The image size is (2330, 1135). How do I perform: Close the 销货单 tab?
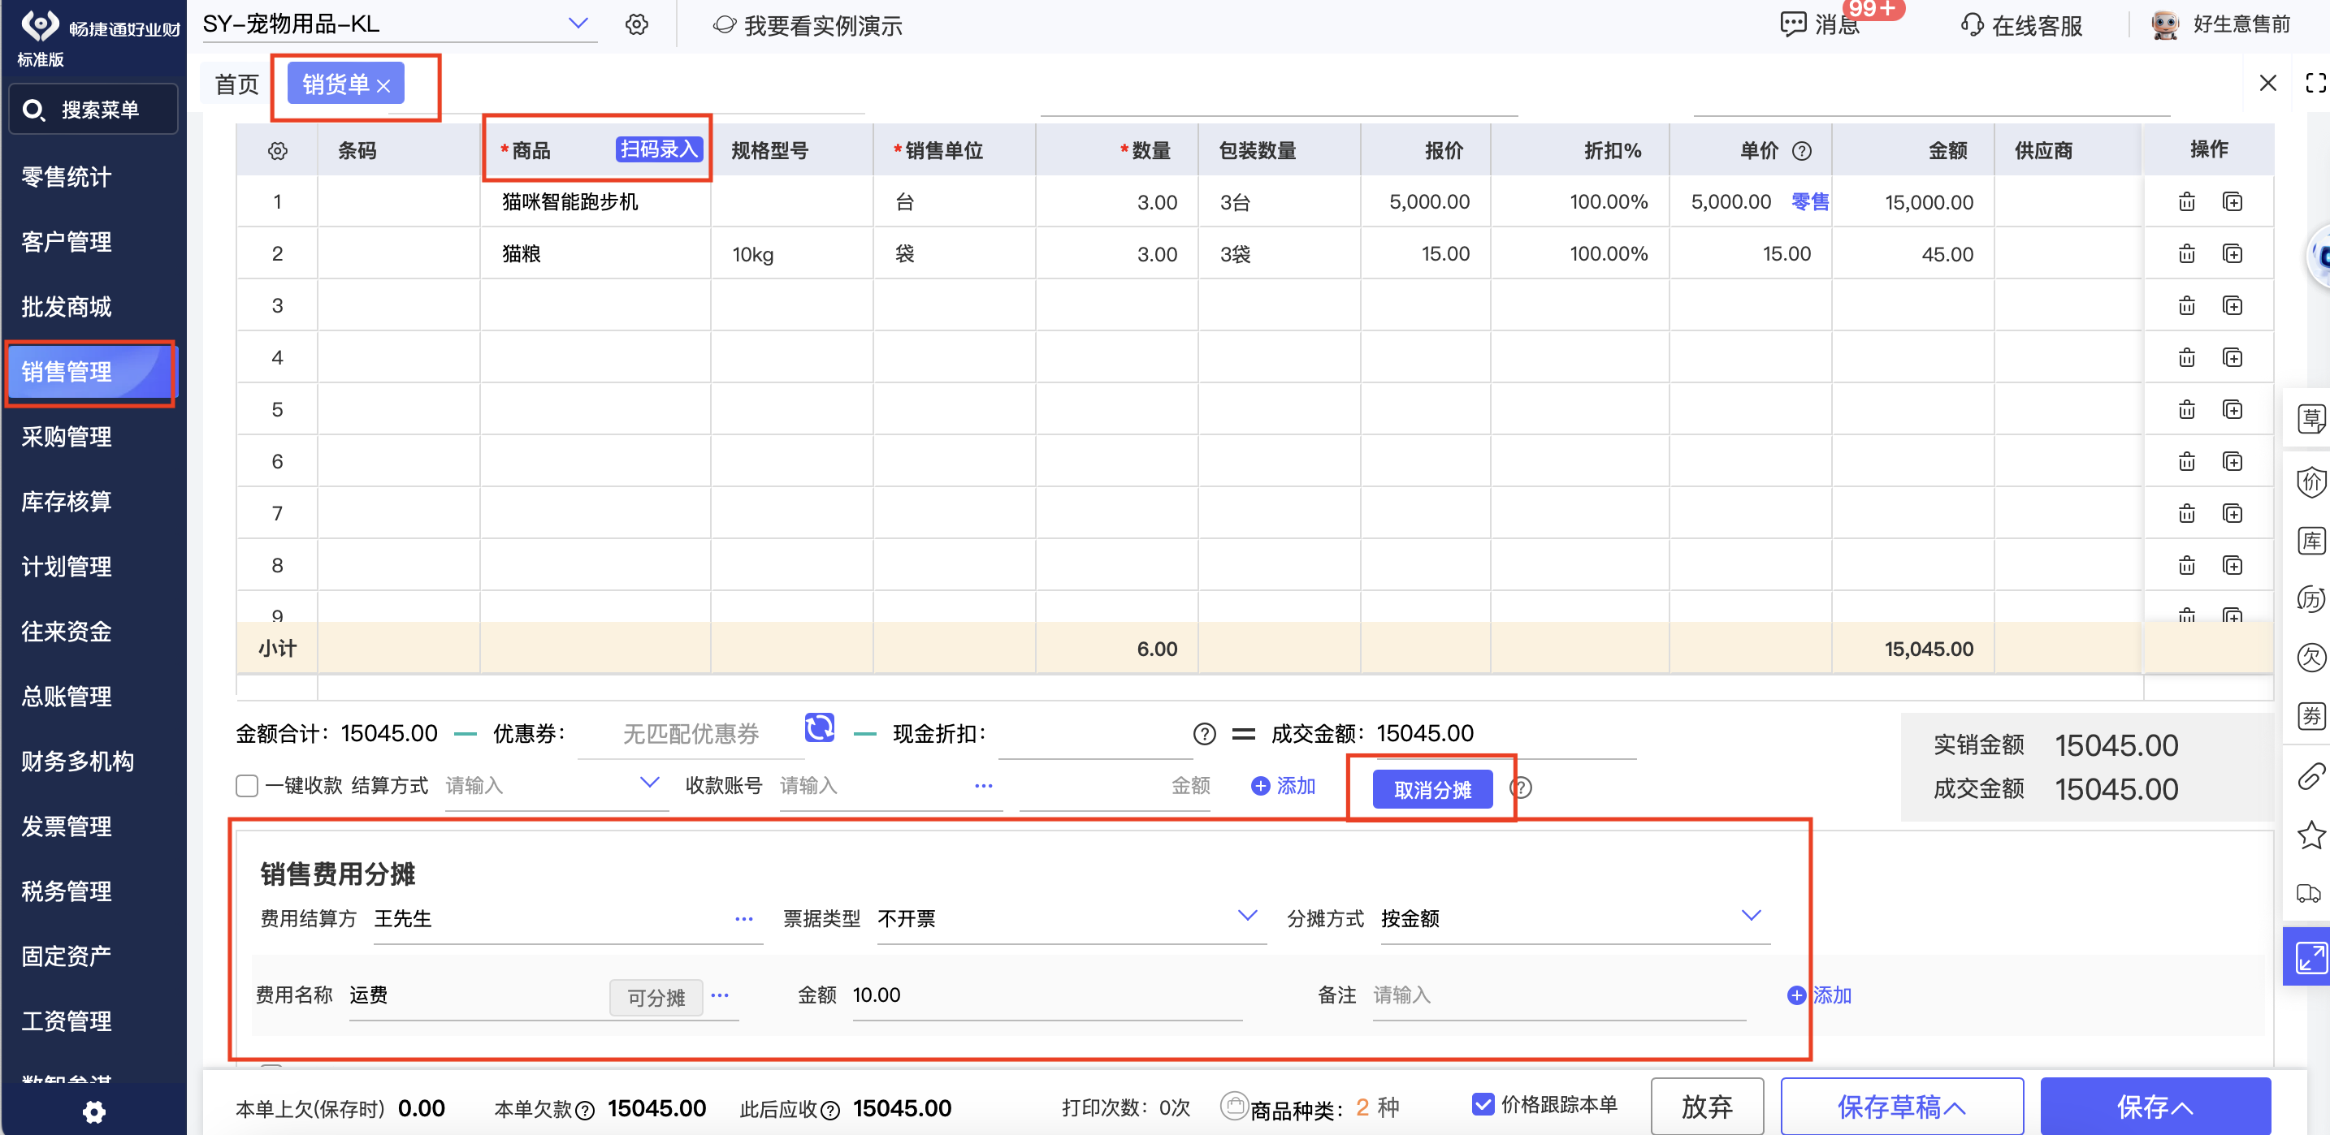click(383, 85)
